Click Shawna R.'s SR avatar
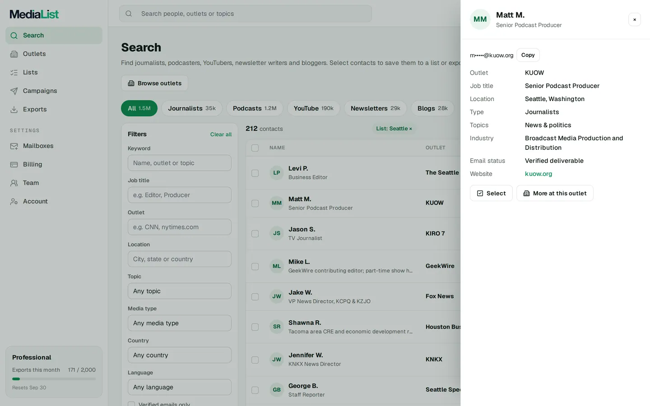Screen dimensions: 650x406 click(277, 327)
